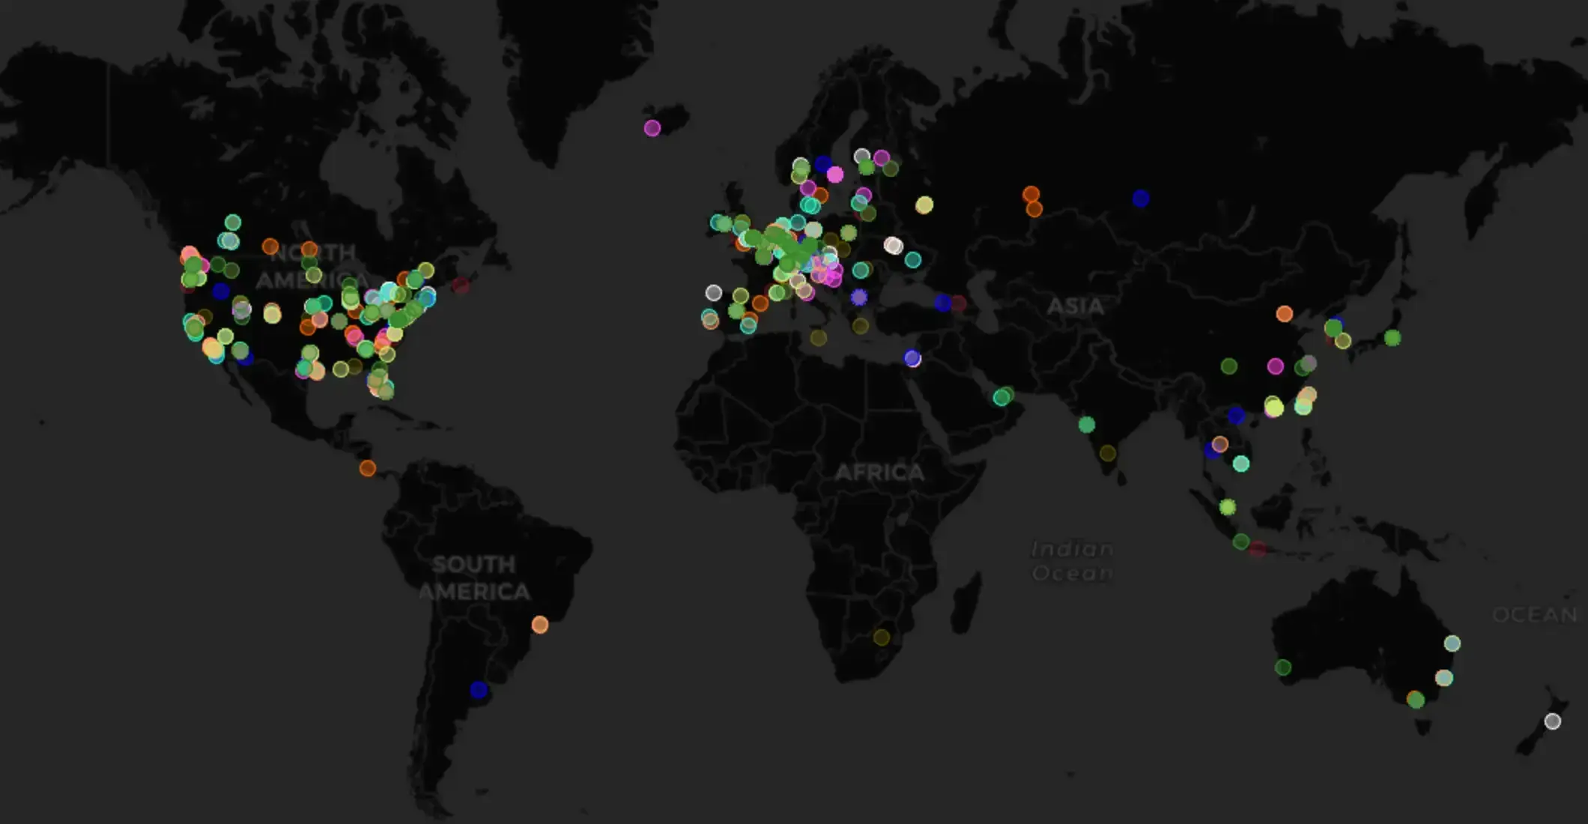Select the dark red marker off Nova Scotia
The height and width of the screenshot is (824, 1588).
pyautogui.click(x=461, y=285)
